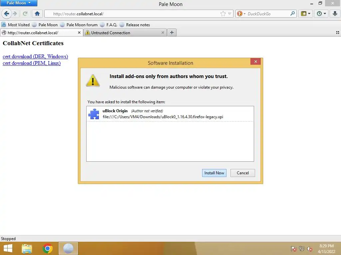Switch to the Untrusted Connection tab
The height and width of the screenshot is (255, 341).
coord(125,33)
